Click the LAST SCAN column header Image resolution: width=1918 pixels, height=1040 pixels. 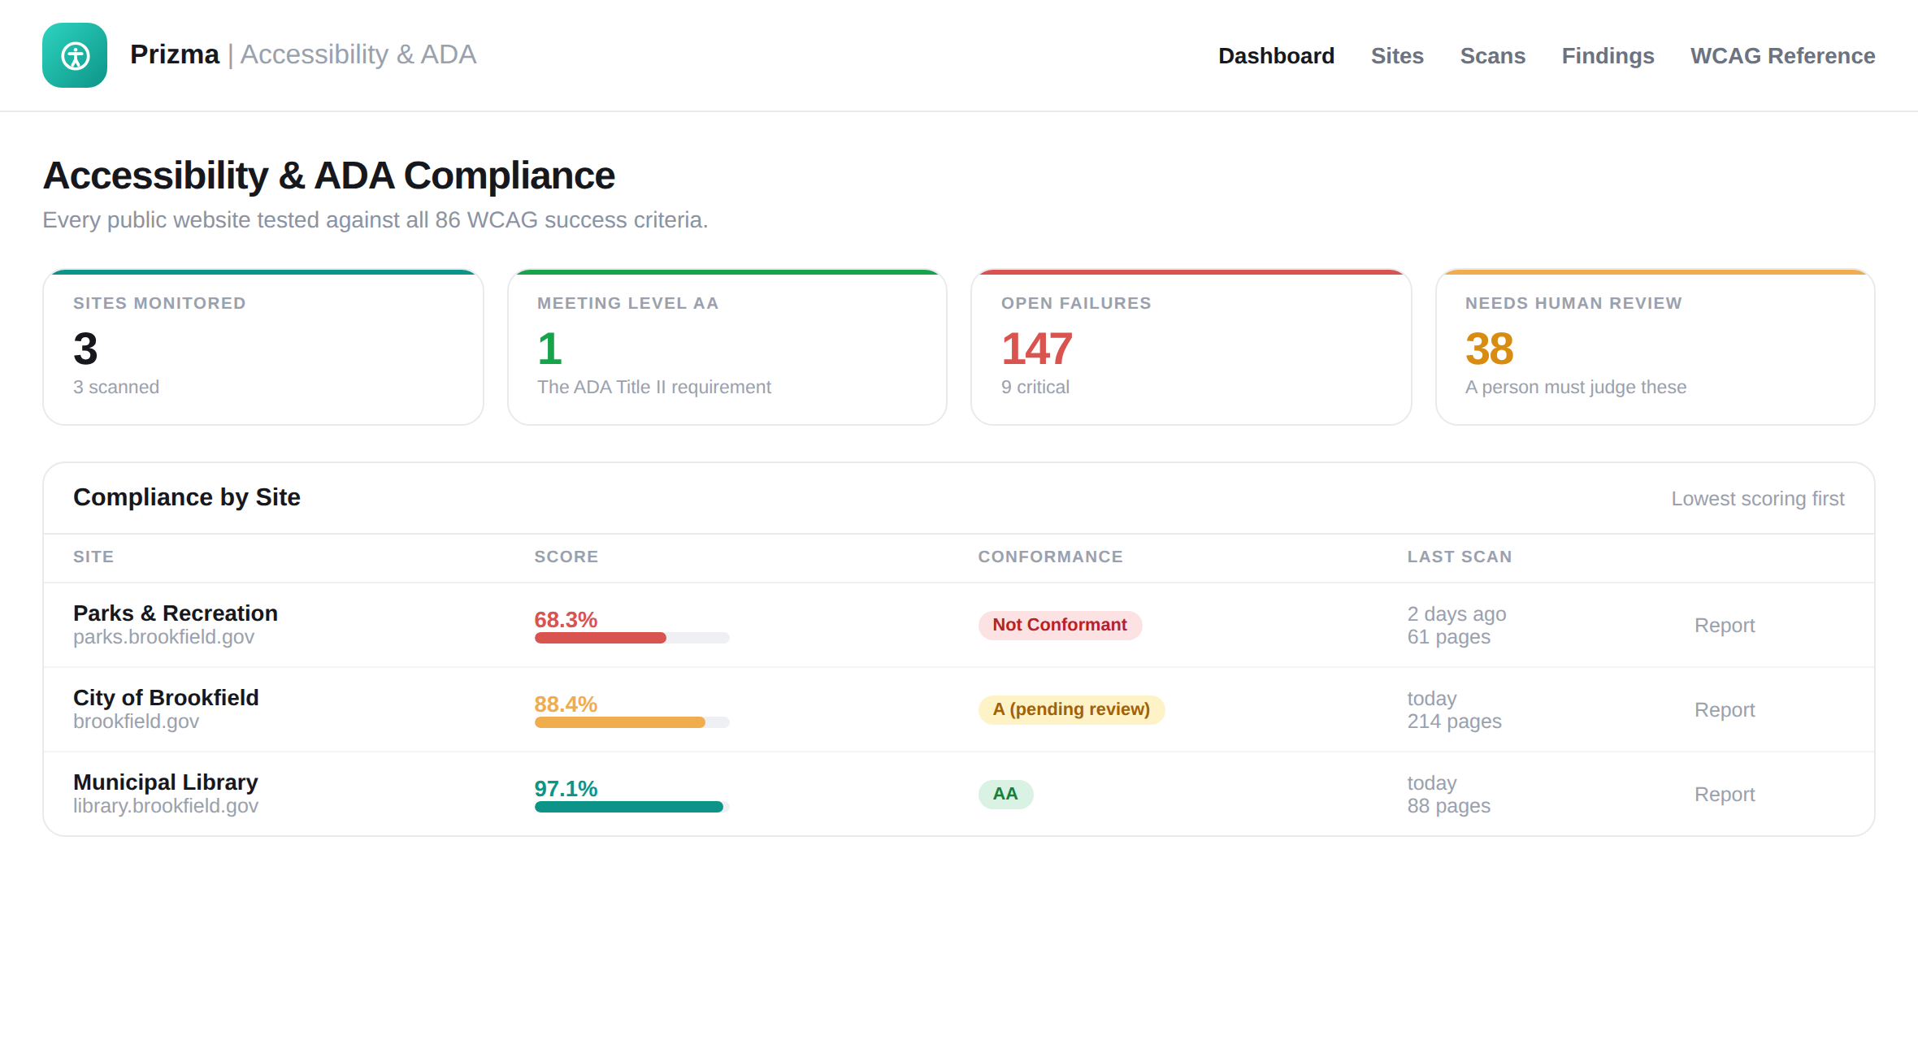pos(1460,557)
